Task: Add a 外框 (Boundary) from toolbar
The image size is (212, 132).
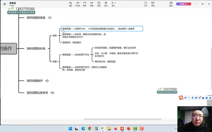Action: click(99, 4)
